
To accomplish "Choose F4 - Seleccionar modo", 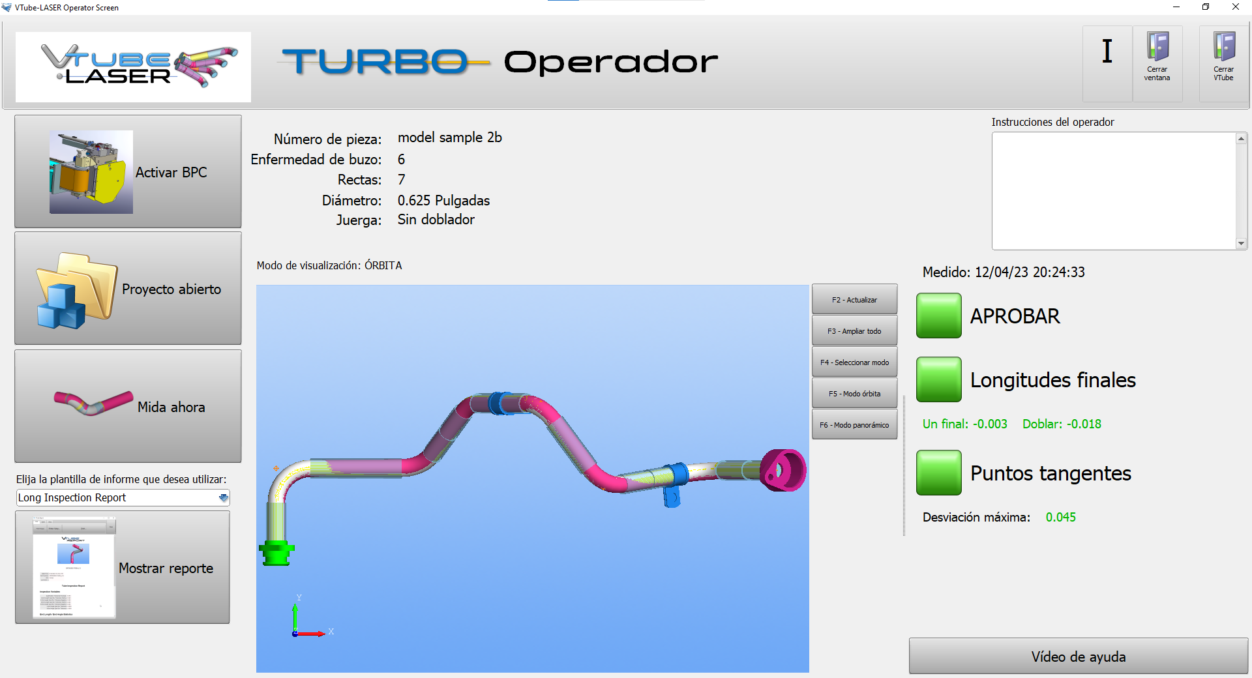I will coord(854,362).
